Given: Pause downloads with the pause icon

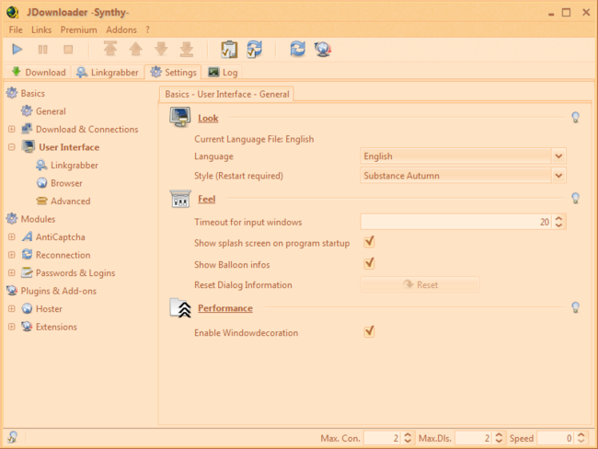Looking at the screenshot, I should pos(42,49).
